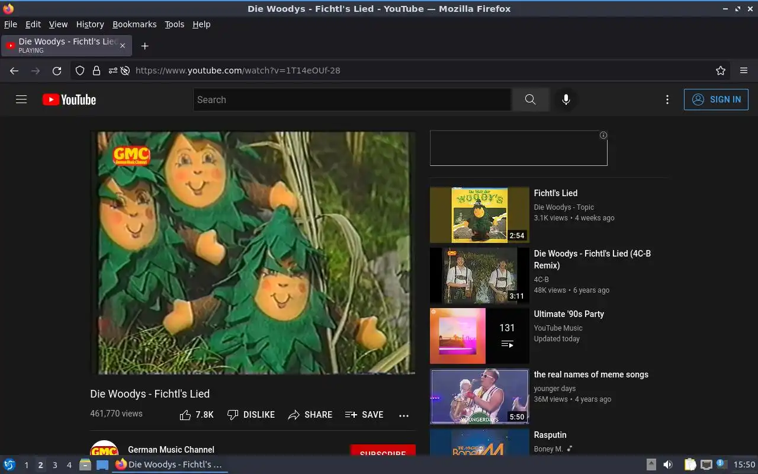Screen dimensions: 758x474
Task: Click the show desktop taskbar icon
Action: pyautogui.click(x=102, y=465)
